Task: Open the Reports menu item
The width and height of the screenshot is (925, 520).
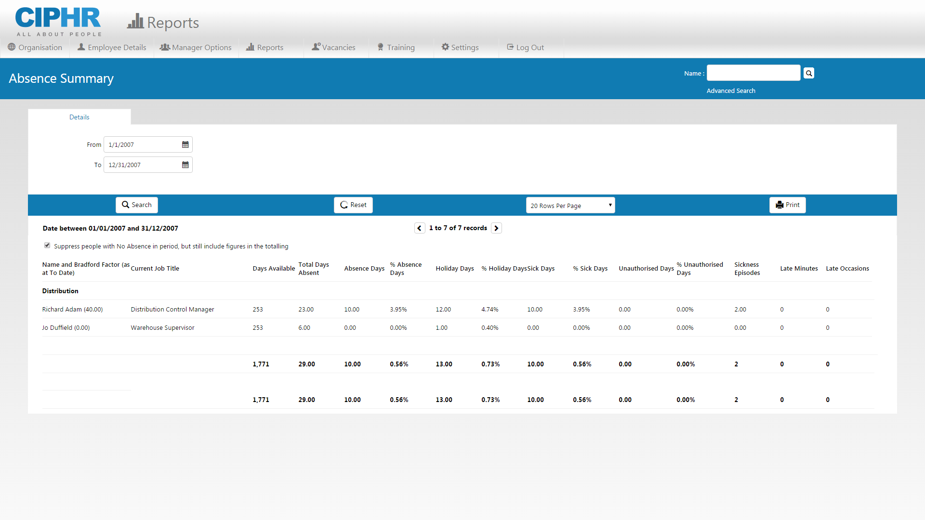Action: click(264, 47)
